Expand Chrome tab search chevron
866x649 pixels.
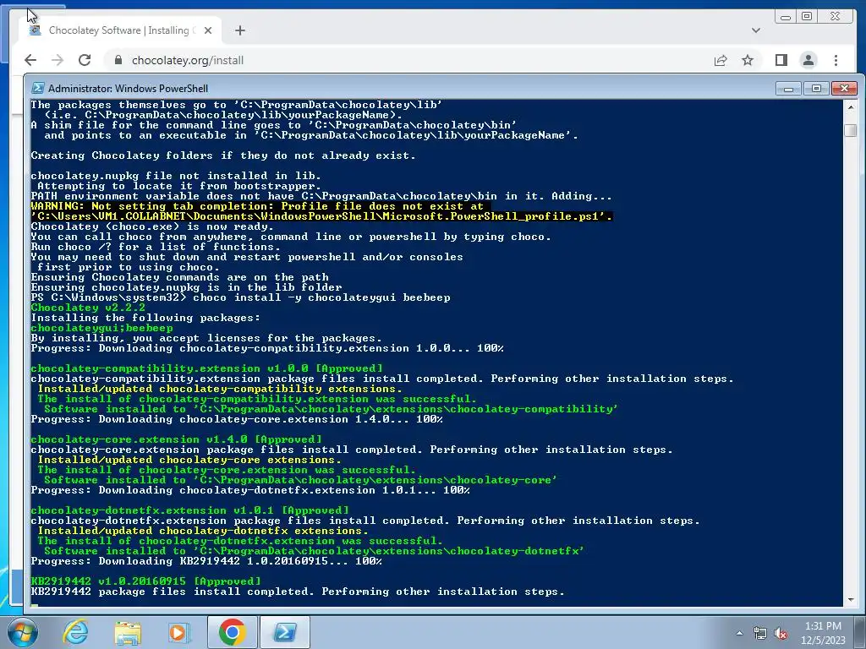point(755,30)
